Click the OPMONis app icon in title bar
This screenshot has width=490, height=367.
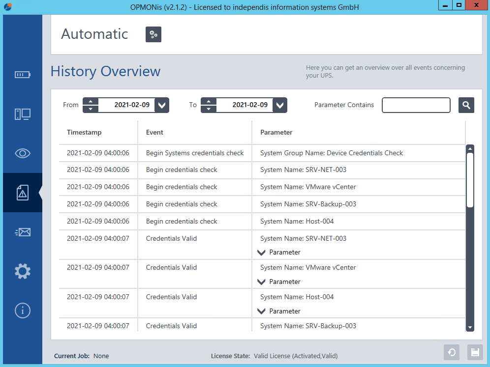8,6
